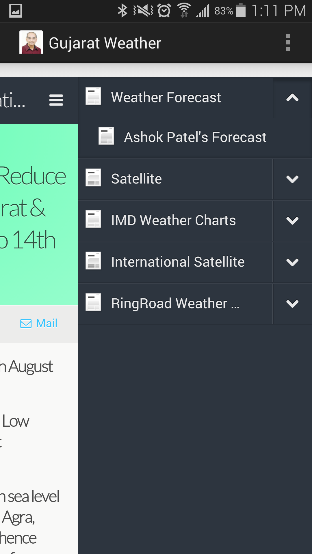The image size is (312, 554).
Task: Expand the IMD Weather Charts chevron
Action: (292, 220)
